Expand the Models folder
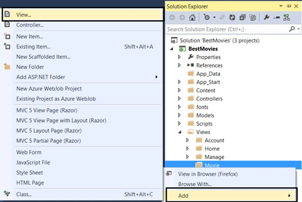The width and height of the screenshot is (302, 202). (x=179, y=115)
